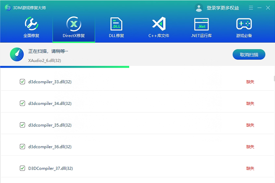275x183 pixels.
Task: Select the 游戏必备 gamepad icon
Action: pyautogui.click(x=244, y=24)
